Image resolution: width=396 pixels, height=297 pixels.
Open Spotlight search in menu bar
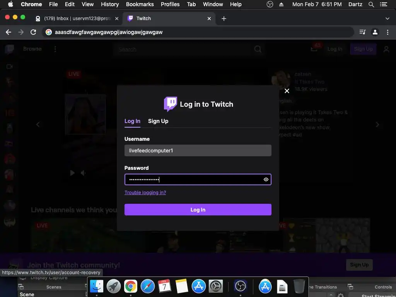[x=371, y=4]
